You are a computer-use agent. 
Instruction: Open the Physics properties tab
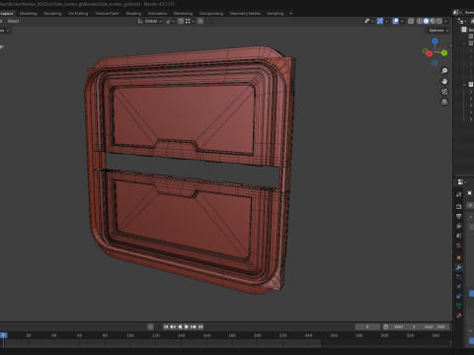459,286
